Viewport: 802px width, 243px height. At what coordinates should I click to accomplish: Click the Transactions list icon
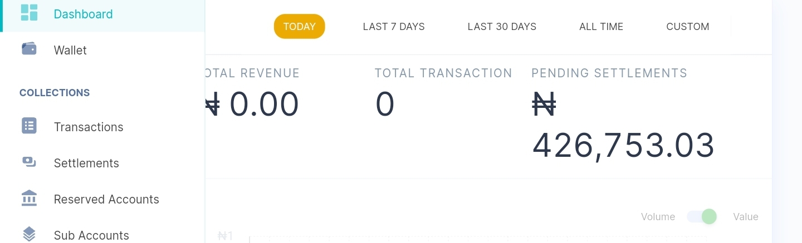[x=29, y=126]
